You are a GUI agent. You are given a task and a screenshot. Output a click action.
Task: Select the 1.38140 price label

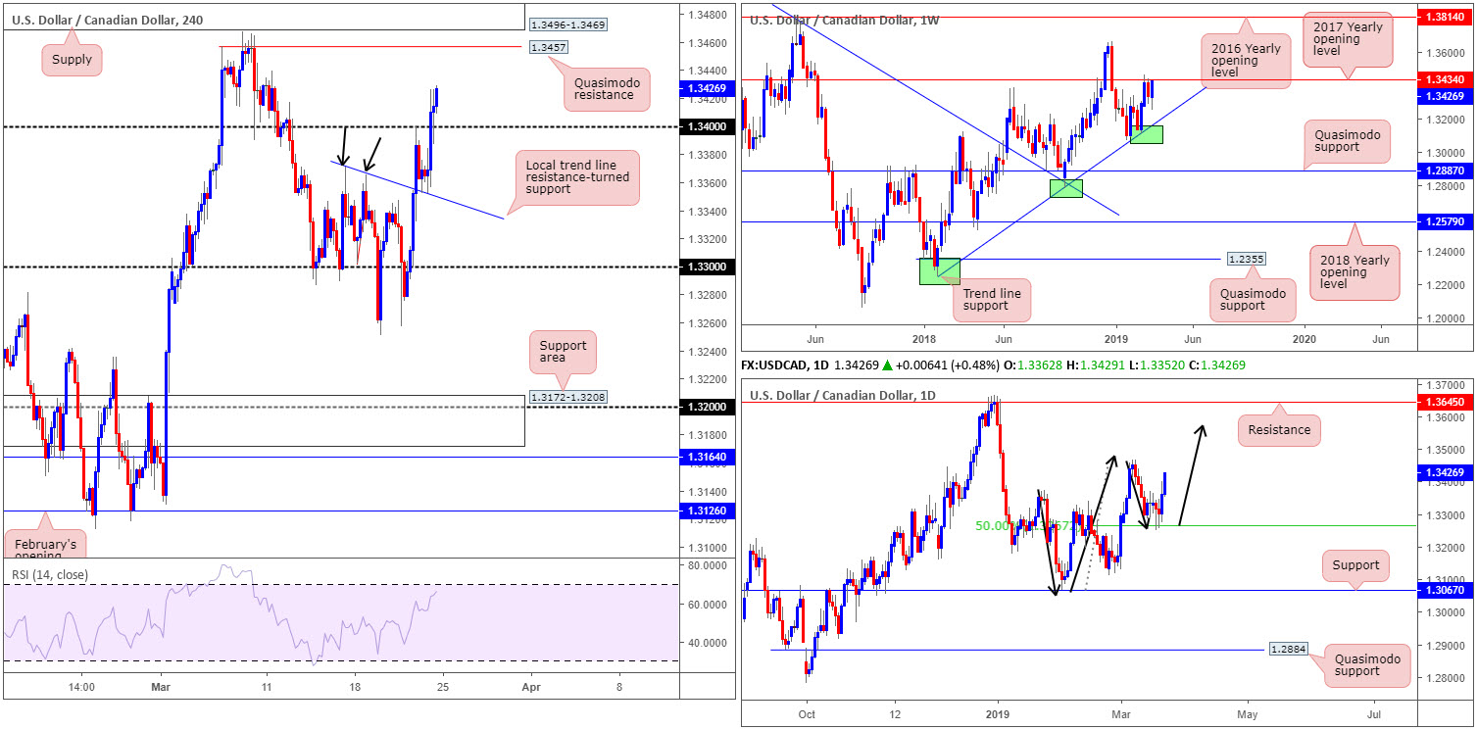[x=1447, y=18]
